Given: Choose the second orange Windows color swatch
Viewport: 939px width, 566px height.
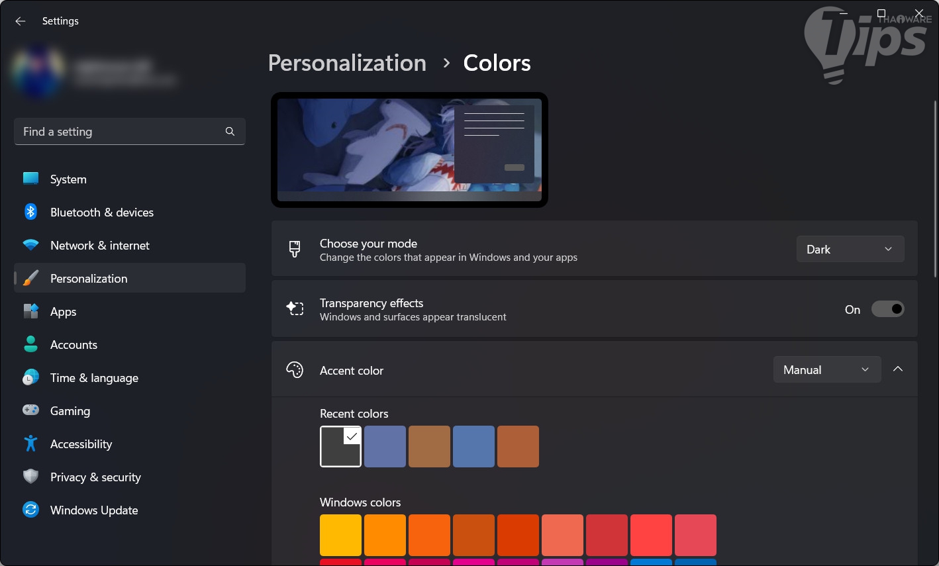Looking at the screenshot, I should [x=385, y=535].
